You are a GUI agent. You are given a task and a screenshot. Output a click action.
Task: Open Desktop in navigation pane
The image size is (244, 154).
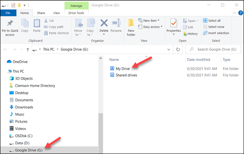(19, 93)
